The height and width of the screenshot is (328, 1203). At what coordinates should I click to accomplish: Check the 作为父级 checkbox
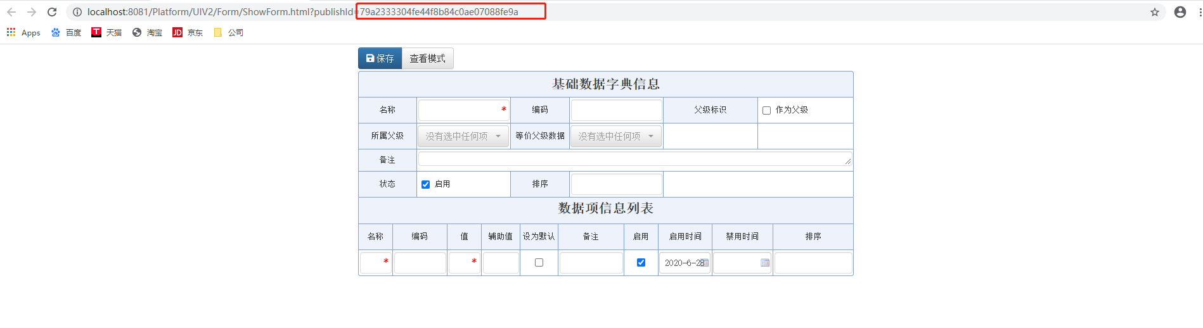click(766, 110)
